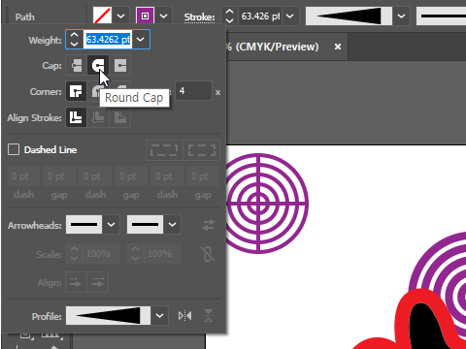Open variable width profile dropdown in control bar
Image resolution: width=466 pixels, height=349 pixels.
tap(401, 16)
